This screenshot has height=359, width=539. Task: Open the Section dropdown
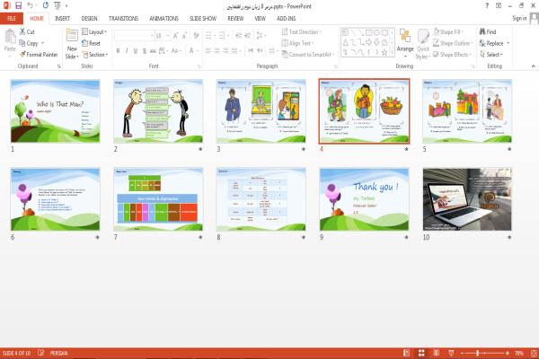pos(95,54)
